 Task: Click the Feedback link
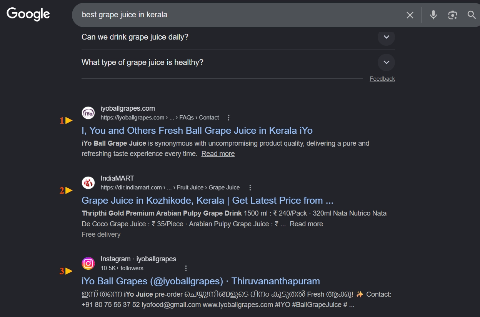tap(382, 79)
